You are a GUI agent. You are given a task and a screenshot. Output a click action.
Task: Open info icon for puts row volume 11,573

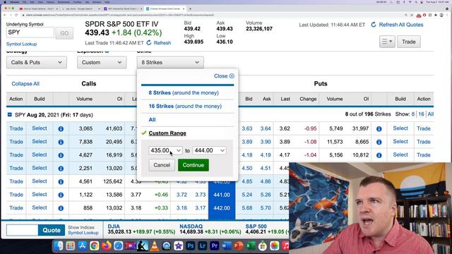(x=379, y=142)
